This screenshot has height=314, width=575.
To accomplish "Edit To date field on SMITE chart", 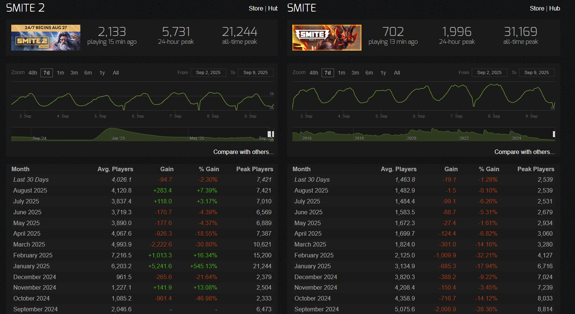I will pyautogui.click(x=537, y=73).
